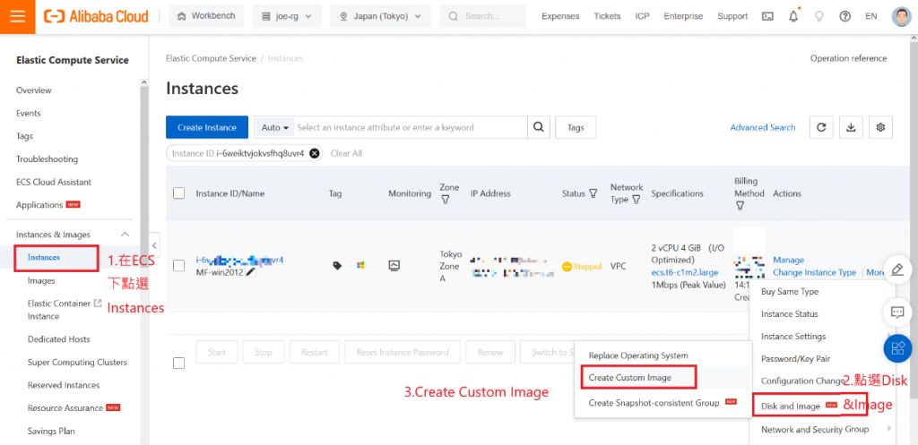Viewport: 918px width, 445px height.
Task: Click the Tags button
Action: point(576,127)
